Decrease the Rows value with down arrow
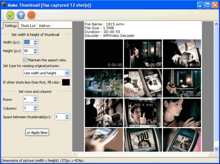 coord(35,101)
